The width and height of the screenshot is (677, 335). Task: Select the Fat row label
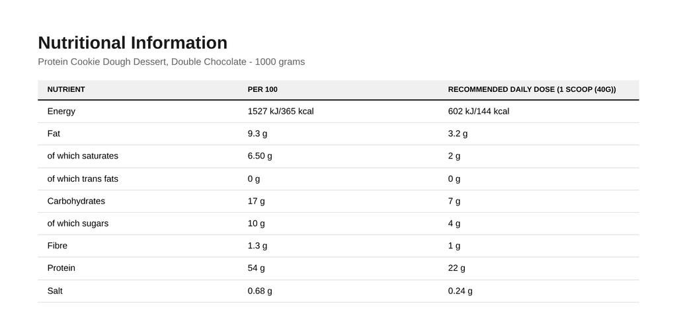click(x=54, y=134)
